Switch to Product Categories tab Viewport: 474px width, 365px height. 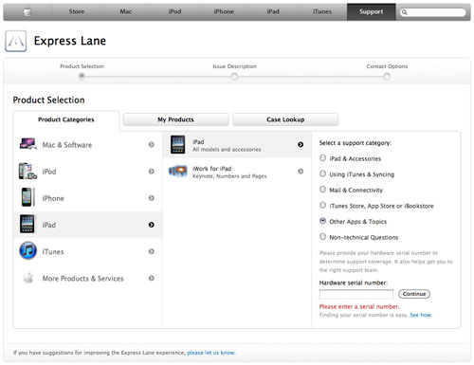[66, 119]
